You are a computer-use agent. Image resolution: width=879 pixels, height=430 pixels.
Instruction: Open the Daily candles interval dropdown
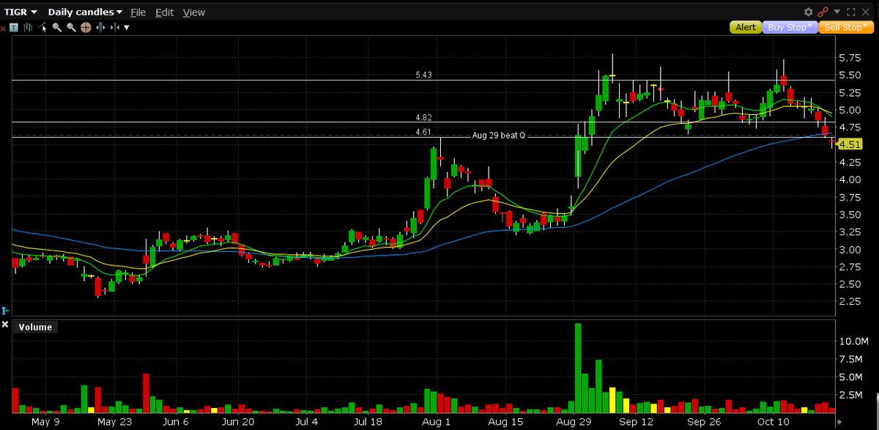[85, 12]
